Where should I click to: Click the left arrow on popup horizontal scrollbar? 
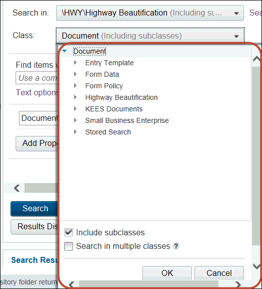(x=72, y=284)
